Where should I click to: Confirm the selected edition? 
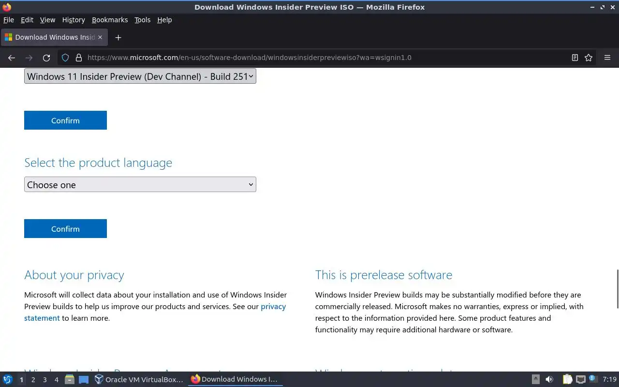65,120
